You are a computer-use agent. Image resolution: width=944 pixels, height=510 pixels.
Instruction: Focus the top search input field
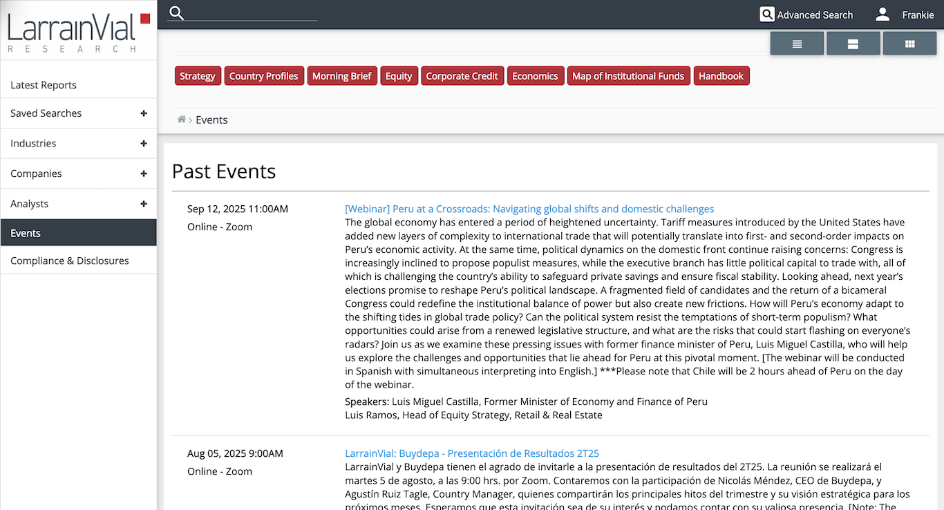252,14
